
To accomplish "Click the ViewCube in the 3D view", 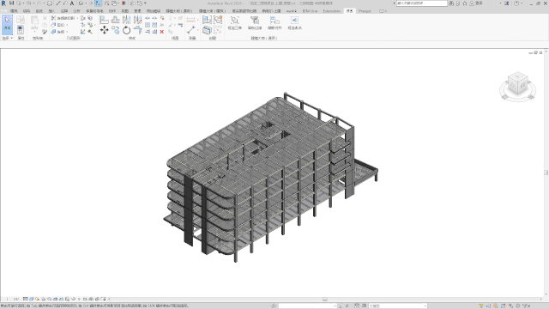I will (x=517, y=83).
